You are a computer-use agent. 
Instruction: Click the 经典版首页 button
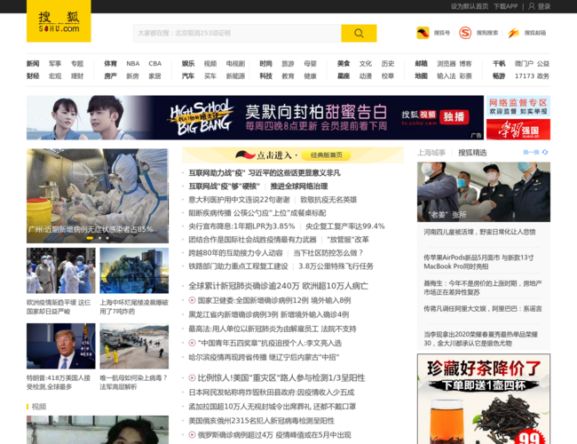click(326, 155)
